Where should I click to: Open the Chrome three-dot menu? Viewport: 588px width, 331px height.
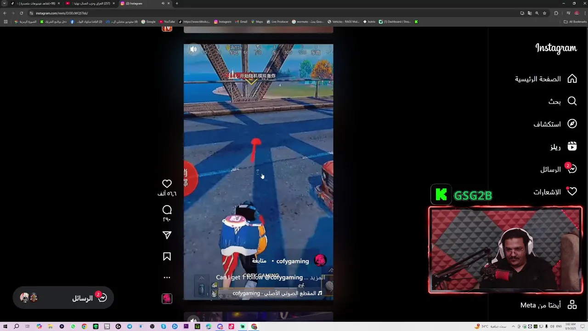click(x=584, y=13)
